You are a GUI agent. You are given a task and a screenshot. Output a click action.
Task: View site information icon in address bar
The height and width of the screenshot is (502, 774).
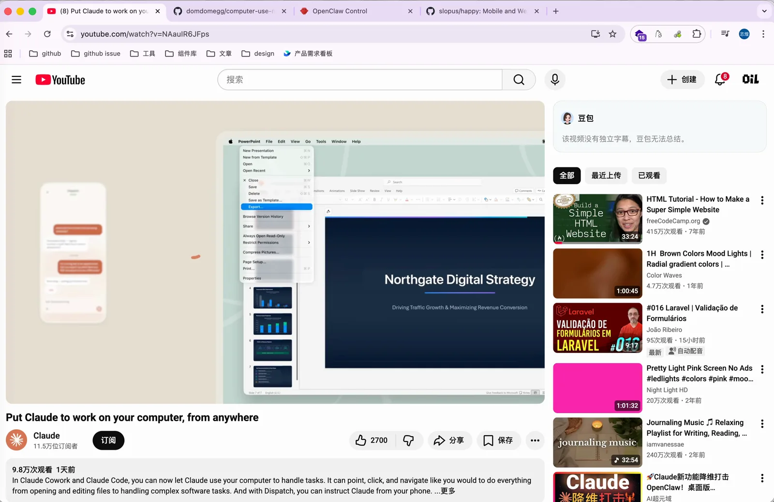pyautogui.click(x=70, y=34)
